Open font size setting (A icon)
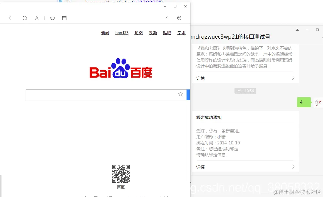The image size is (323, 197). [x=37, y=18]
